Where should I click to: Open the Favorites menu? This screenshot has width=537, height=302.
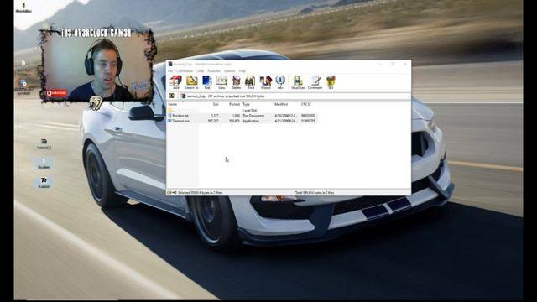pyautogui.click(x=214, y=70)
